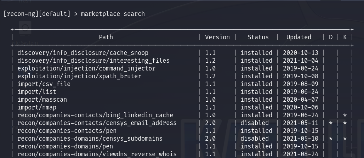
Task: Select exploitation/injection/xpath_bruter path
Action: (x=79, y=76)
